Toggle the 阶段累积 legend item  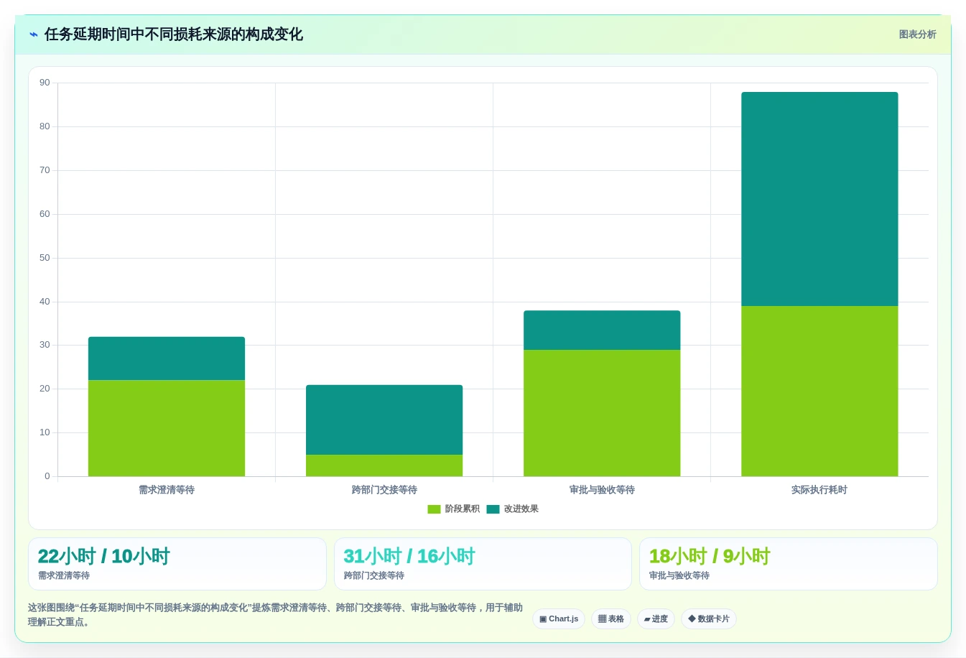453,509
